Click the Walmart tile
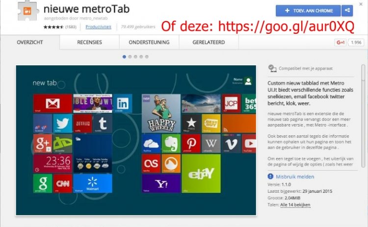 [93, 183]
